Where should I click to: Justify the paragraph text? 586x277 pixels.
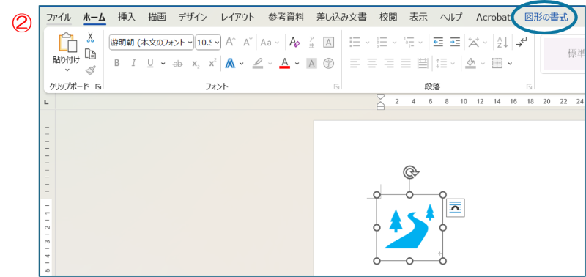(x=406, y=64)
